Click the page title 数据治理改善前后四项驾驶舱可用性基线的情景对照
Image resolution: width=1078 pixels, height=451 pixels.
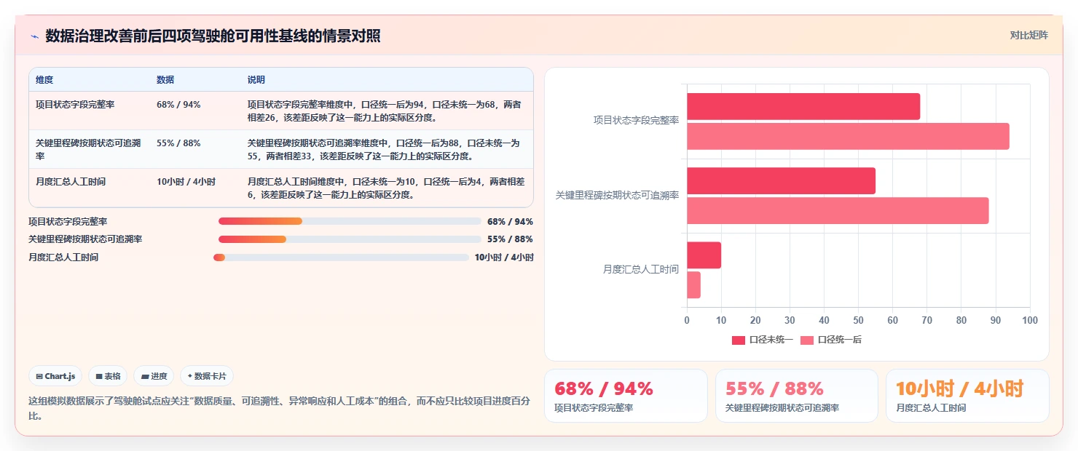tap(213, 36)
